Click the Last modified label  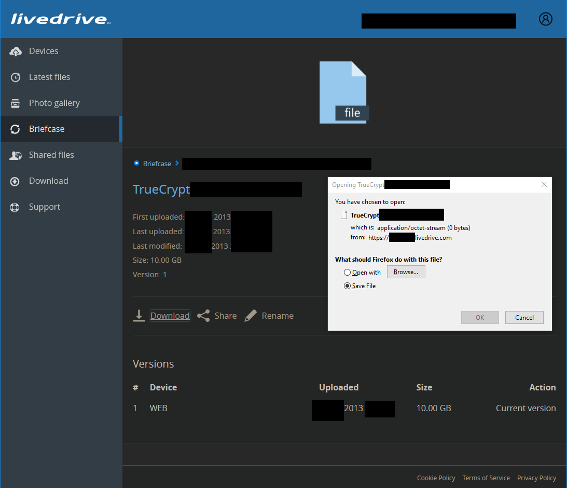click(157, 246)
